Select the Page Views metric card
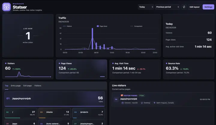 pos(81,69)
